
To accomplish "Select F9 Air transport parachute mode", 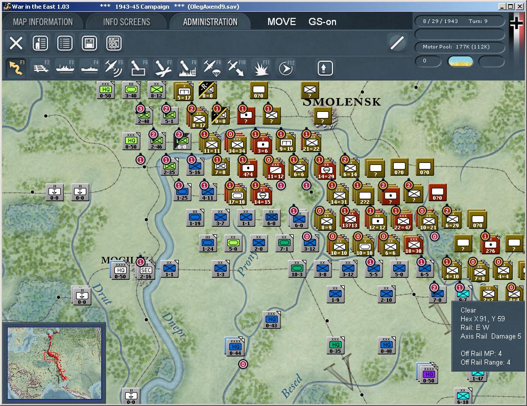I will (212, 68).
